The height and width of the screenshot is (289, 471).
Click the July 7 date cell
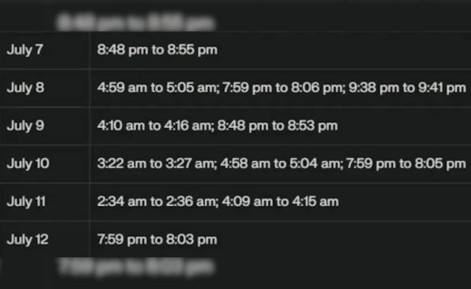click(24, 50)
